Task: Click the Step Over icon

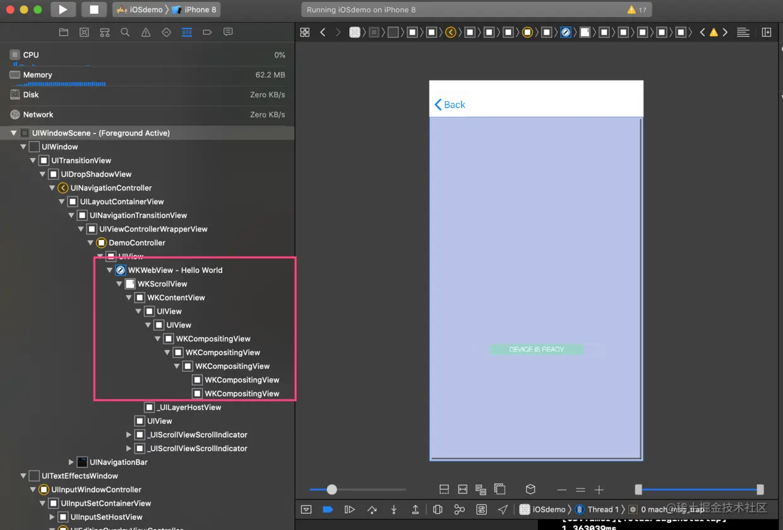Action: [372, 509]
